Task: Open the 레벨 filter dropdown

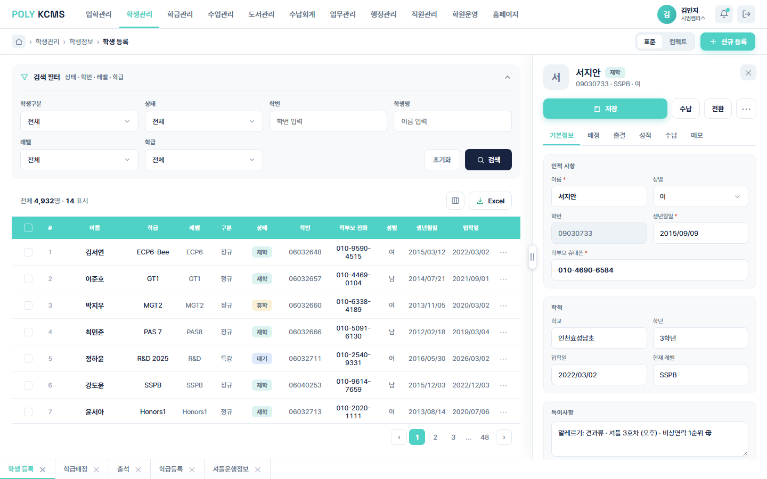Action: click(79, 160)
